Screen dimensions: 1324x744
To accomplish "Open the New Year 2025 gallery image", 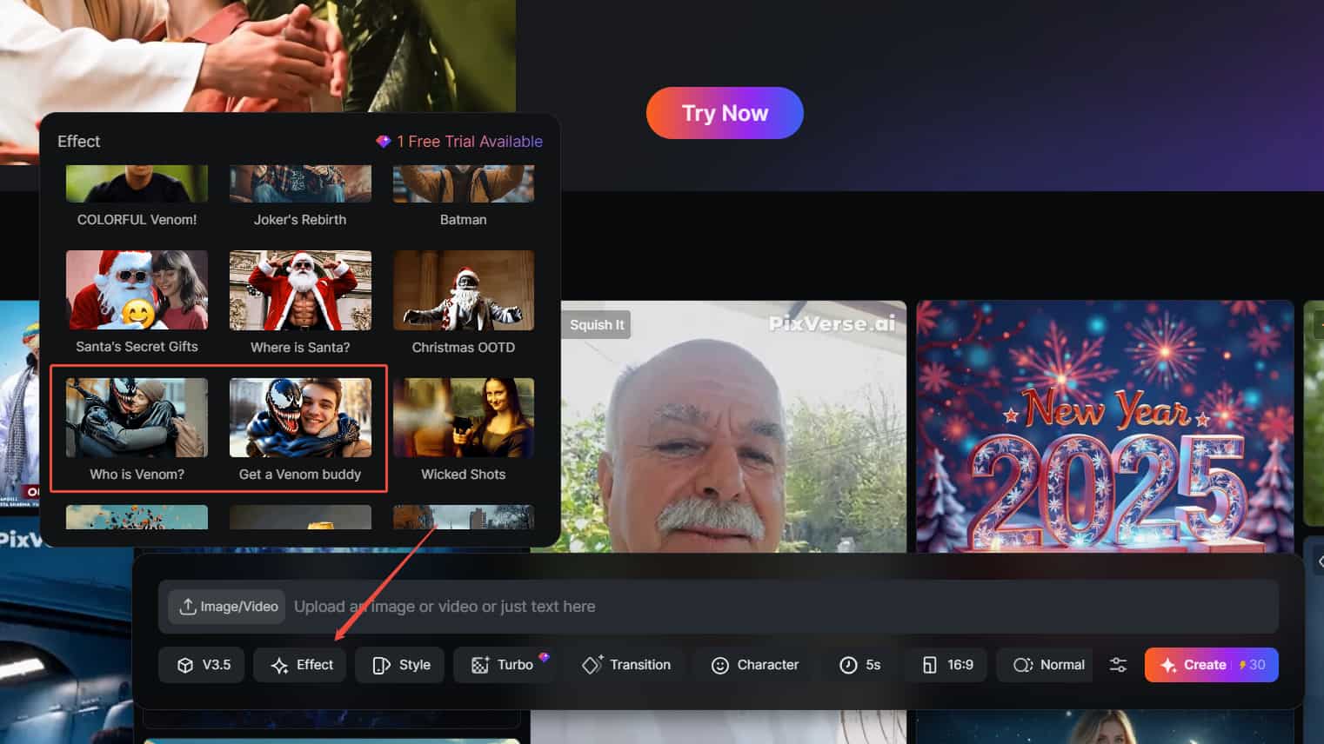I will tap(1105, 426).
